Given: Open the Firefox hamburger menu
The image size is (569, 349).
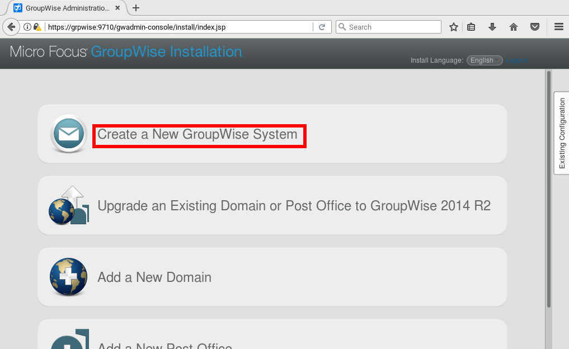Looking at the screenshot, I should (x=559, y=27).
